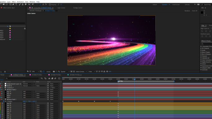Image resolution: width=212 pixels, height=119 pixels.
Task: Expand the Animation Presets category
Action: click(x=201, y=46)
